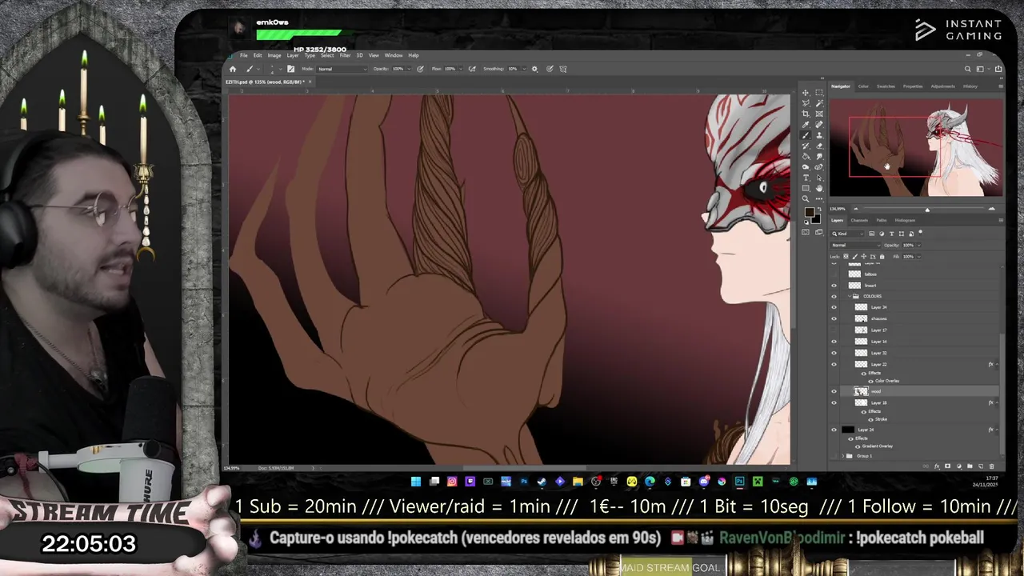The image size is (1024, 576).
Task: Toggle visibility of Layer 34
Action: pos(834,307)
